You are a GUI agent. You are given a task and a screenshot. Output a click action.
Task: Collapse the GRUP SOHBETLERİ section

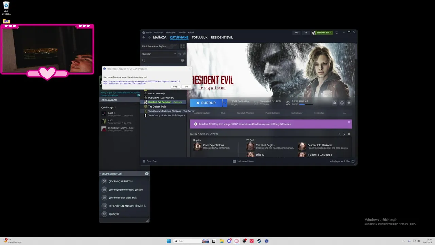click(x=100, y=174)
